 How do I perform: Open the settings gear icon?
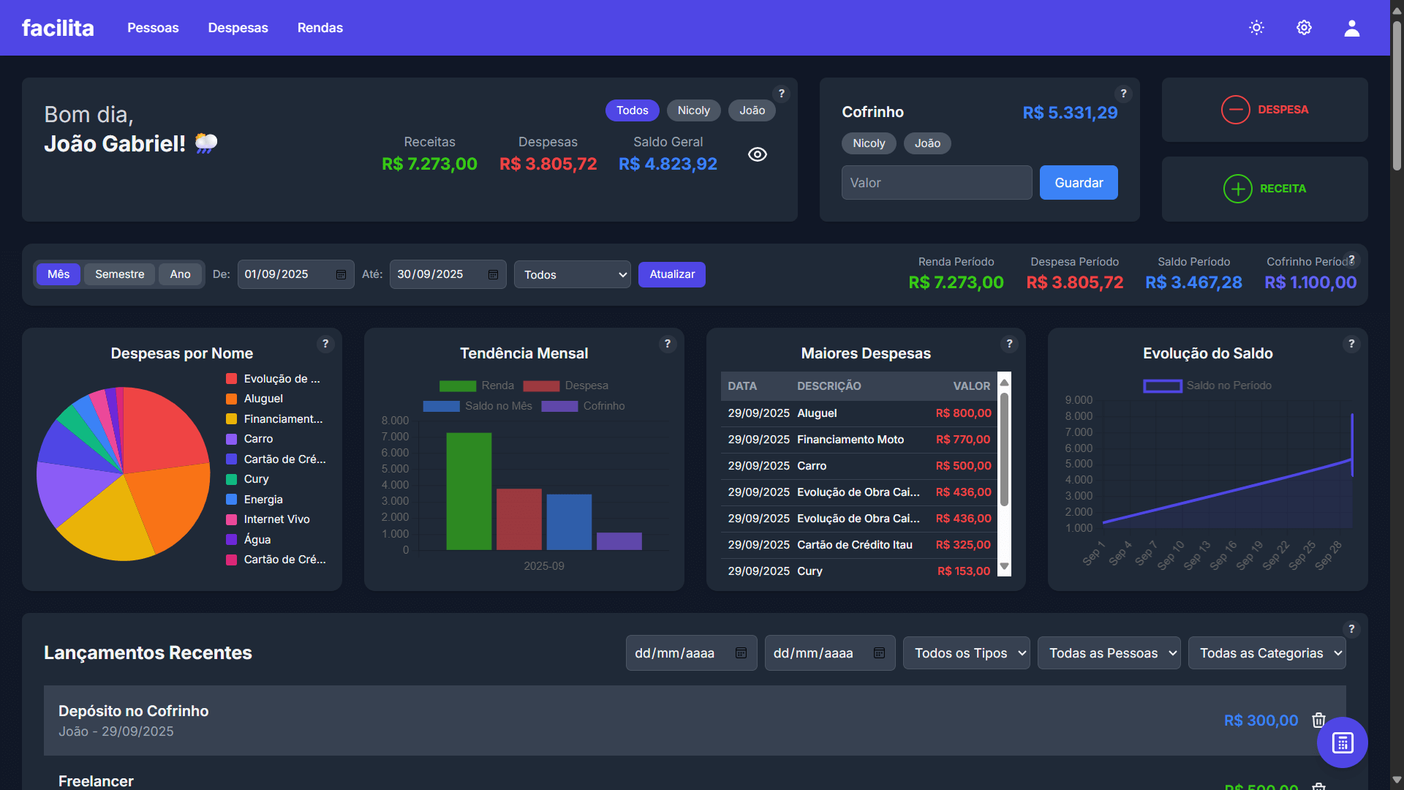1304,27
